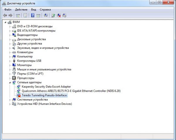Select 'DVD и CD-ROM дисководы' label
This screenshot has width=176, height=140.
pyautogui.click(x=35, y=26)
